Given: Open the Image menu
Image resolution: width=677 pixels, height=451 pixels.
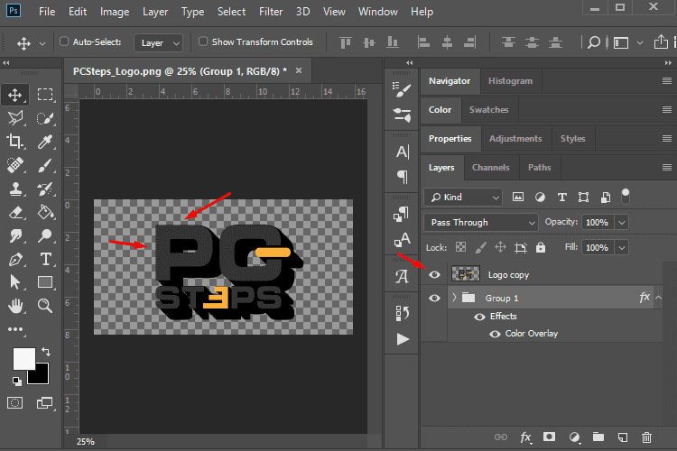Looking at the screenshot, I should 115,12.
